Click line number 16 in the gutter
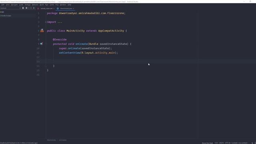 (38, 75)
